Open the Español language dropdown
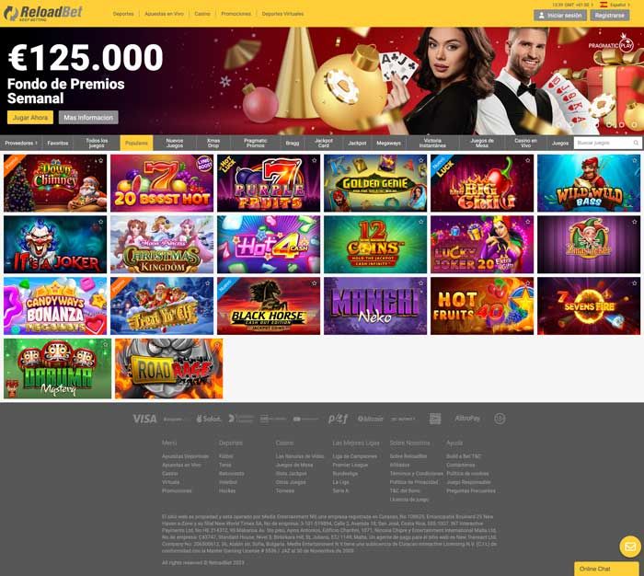 [619, 5]
